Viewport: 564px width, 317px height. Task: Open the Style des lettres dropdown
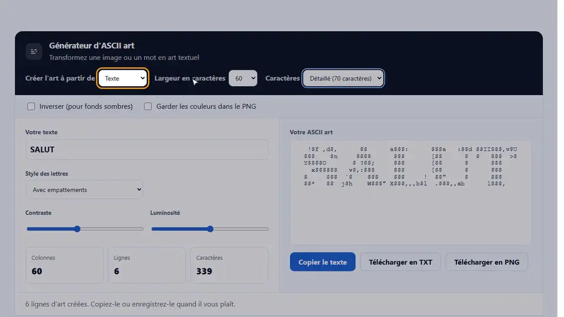pyautogui.click(x=84, y=190)
